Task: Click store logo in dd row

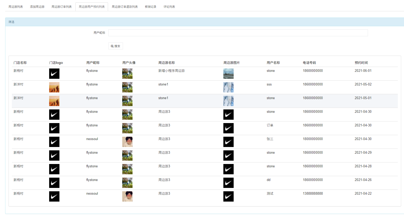Action: (x=54, y=183)
